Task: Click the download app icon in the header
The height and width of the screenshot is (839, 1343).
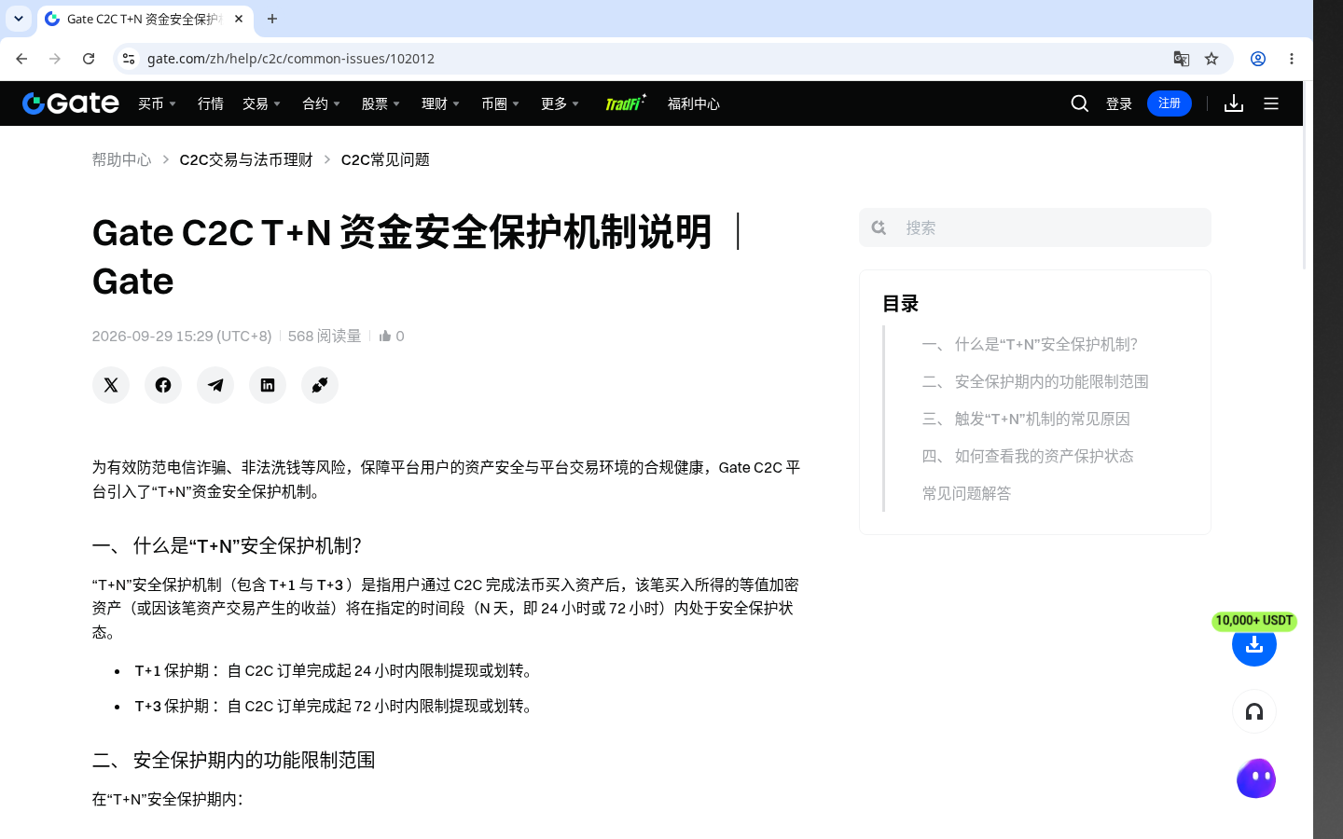Action: click(x=1234, y=103)
